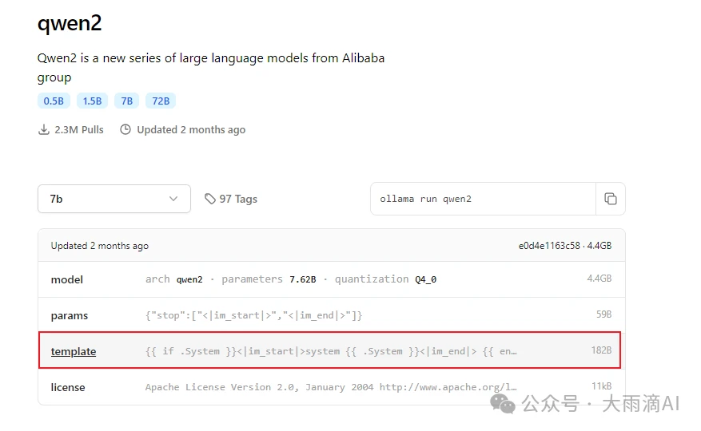Click the tag icon beside 97 Tags
Screen dimensions: 701x431
click(x=210, y=199)
